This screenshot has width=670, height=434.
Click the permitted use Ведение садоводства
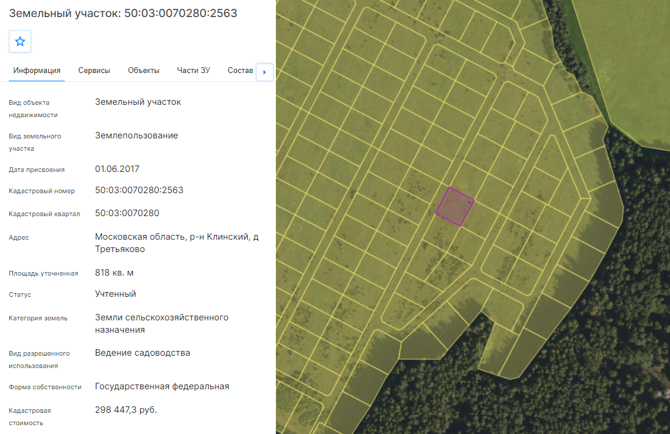(x=142, y=353)
